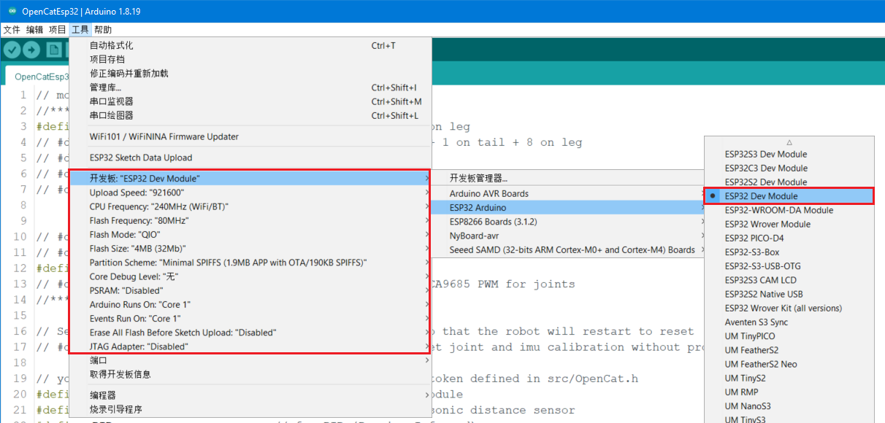Open 开发板管理器... boards manager
The width and height of the screenshot is (885, 423).
click(569, 179)
